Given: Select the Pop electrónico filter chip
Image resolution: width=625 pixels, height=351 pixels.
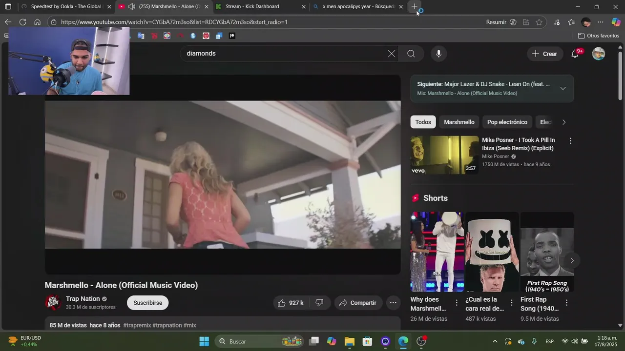Looking at the screenshot, I should (x=507, y=122).
